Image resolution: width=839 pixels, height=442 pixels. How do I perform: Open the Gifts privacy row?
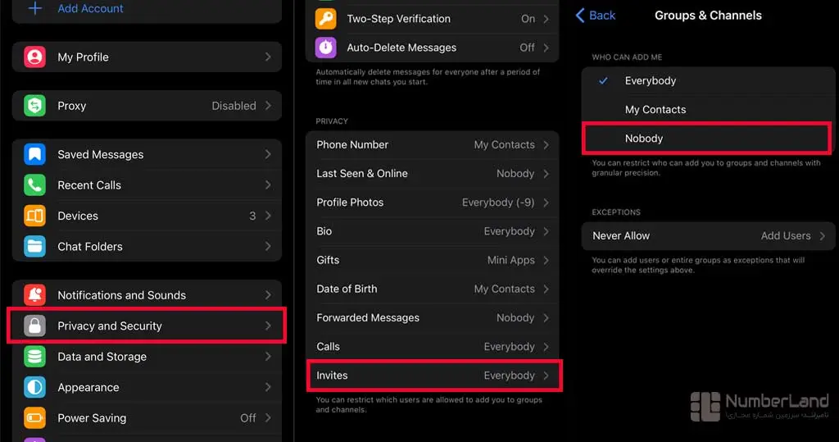433,261
